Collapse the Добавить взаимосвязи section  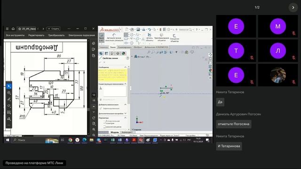click(126, 105)
